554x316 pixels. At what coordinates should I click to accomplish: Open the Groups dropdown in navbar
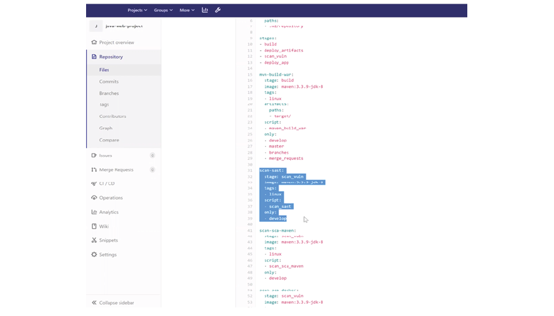coord(163,10)
